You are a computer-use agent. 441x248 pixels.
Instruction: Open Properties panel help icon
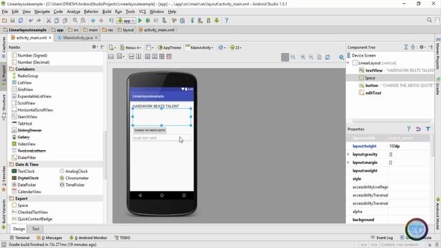(x=409, y=129)
